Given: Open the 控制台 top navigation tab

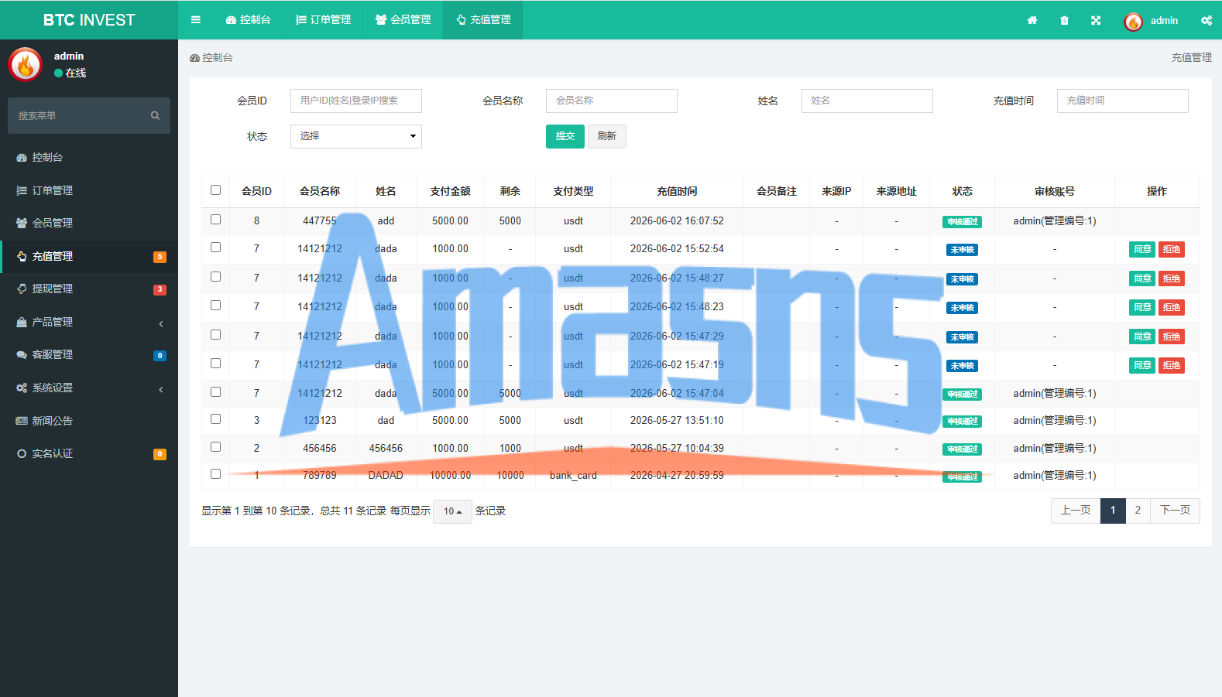Looking at the screenshot, I should coord(248,20).
